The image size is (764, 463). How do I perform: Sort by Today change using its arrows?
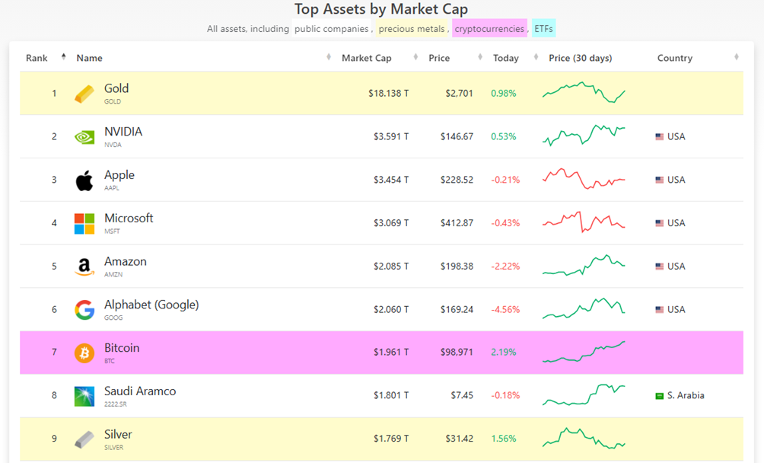(x=536, y=57)
